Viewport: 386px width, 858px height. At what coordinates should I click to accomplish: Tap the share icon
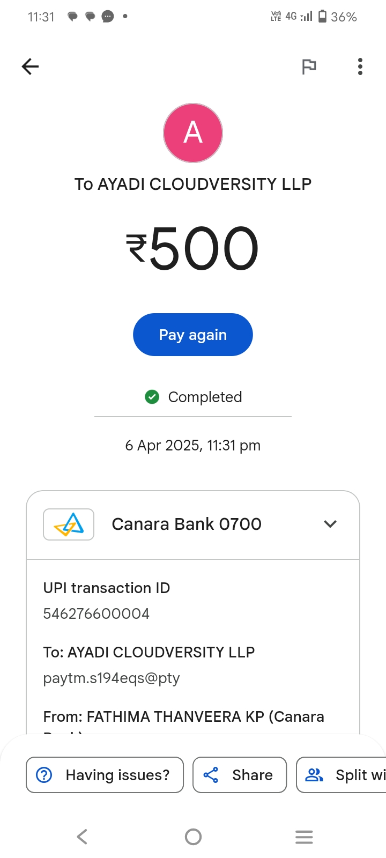211,775
